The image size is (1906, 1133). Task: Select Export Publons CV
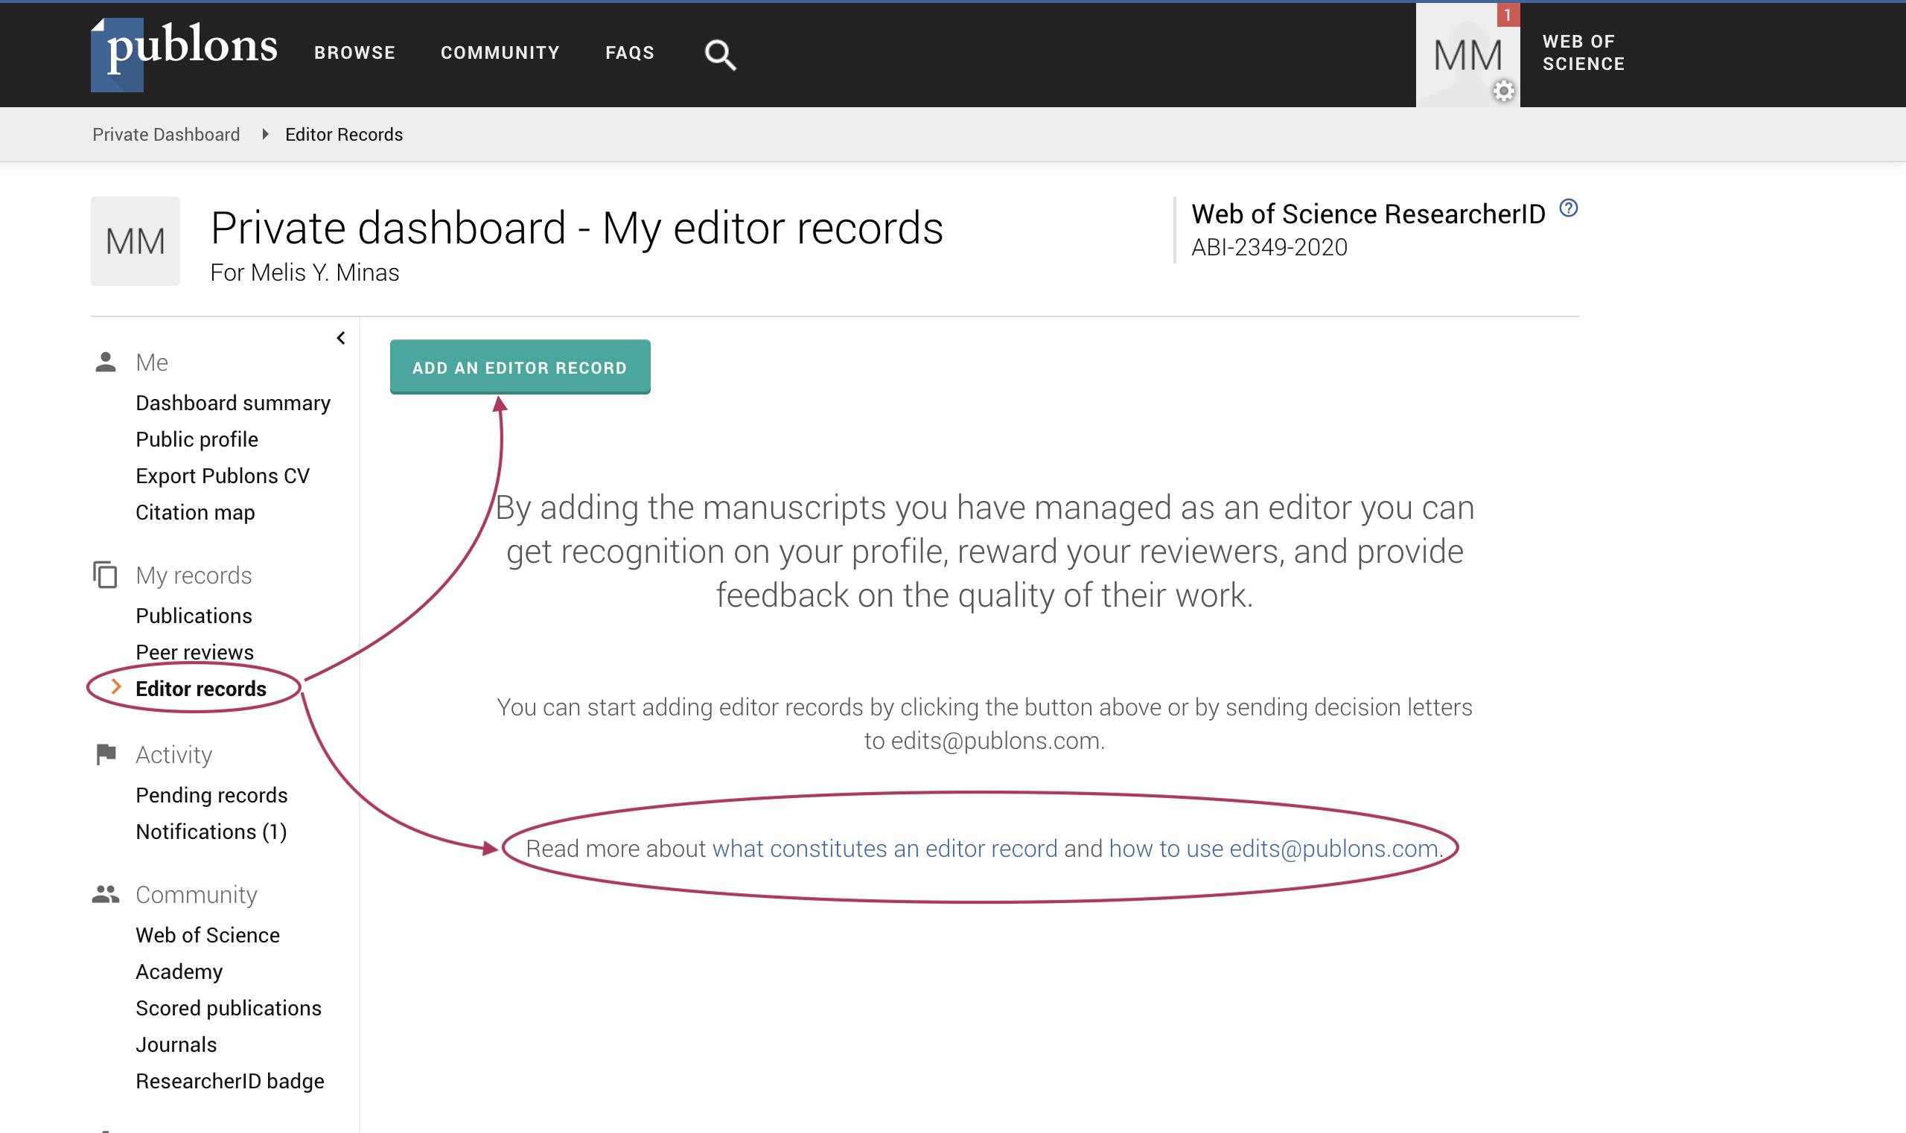tap(223, 476)
